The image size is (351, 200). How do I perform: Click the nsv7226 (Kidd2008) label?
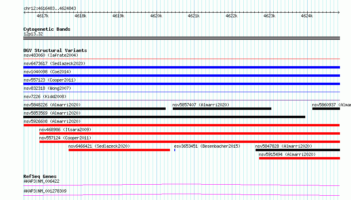(45, 96)
